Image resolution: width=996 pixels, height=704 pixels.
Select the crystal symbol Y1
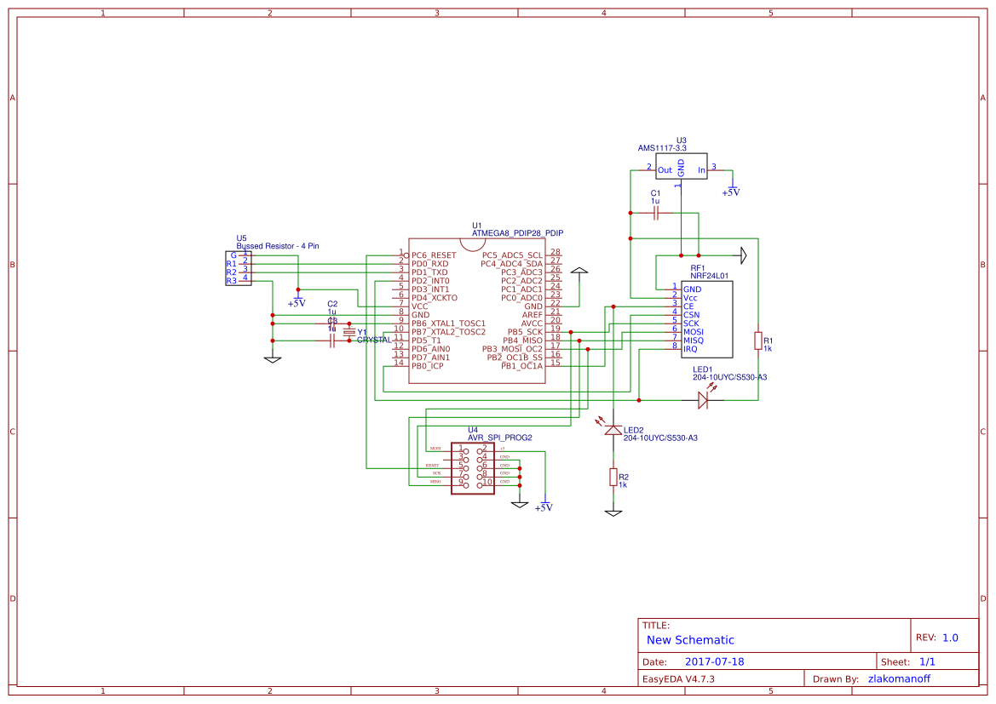[349, 332]
